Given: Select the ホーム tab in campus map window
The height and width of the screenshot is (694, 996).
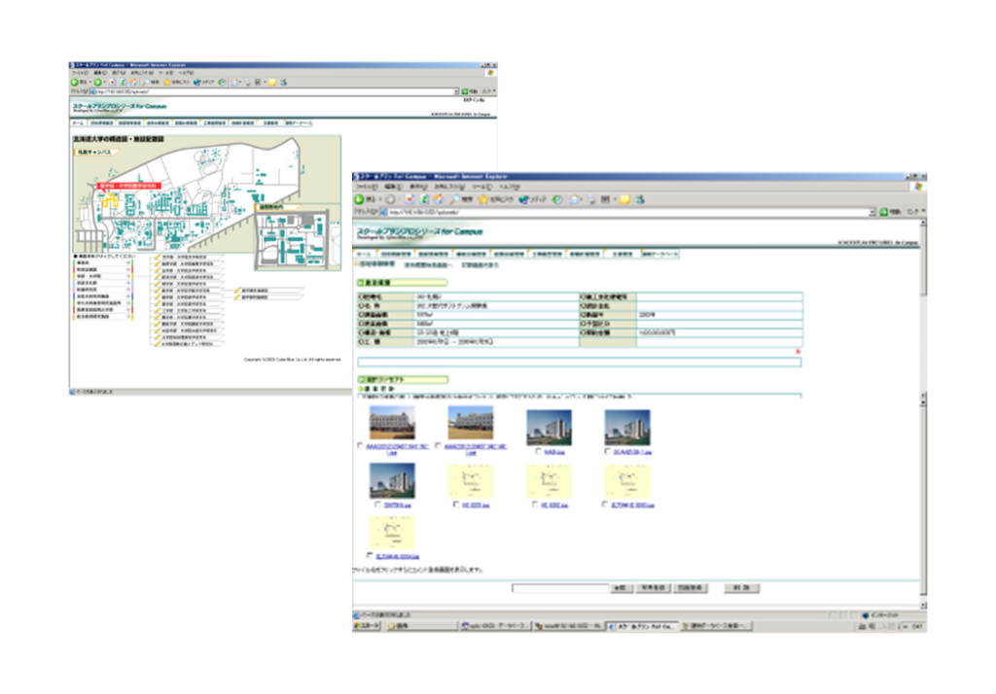Looking at the screenshot, I should coord(78,122).
